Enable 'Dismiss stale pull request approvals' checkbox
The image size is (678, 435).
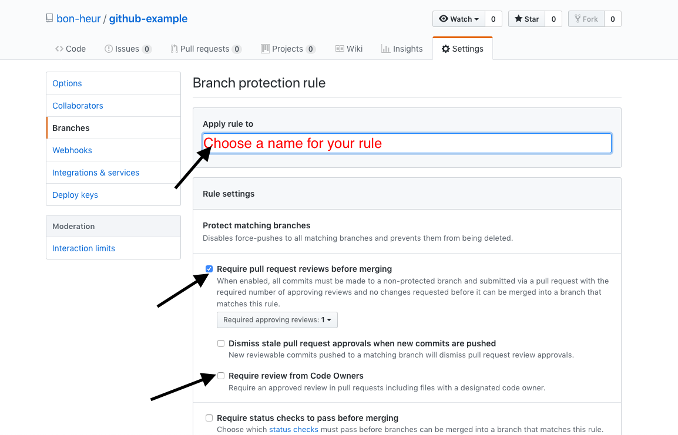pyautogui.click(x=221, y=343)
